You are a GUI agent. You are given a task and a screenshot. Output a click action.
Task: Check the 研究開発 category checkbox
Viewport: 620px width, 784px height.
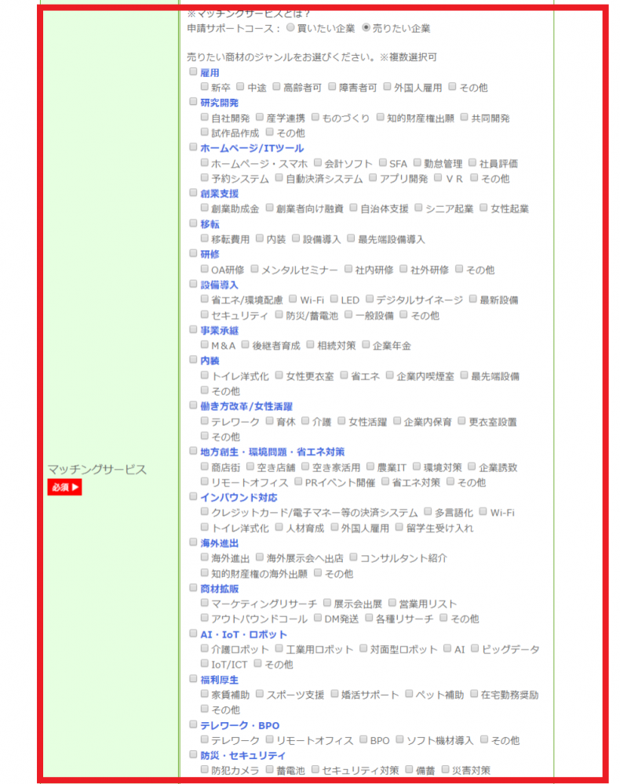coord(193,102)
